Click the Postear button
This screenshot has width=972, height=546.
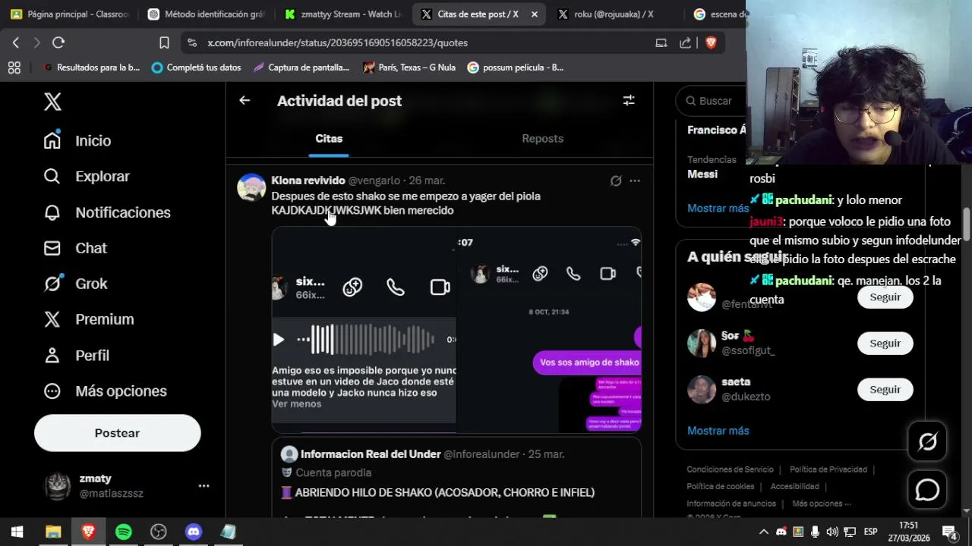coord(117,433)
